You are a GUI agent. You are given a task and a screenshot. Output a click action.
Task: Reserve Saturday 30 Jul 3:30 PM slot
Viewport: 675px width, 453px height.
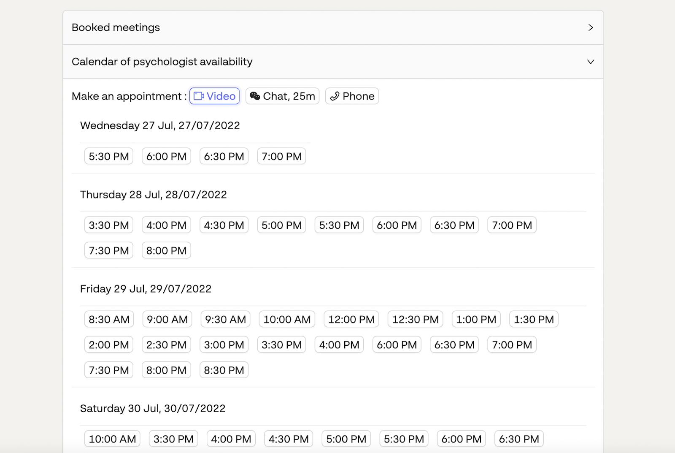point(173,439)
